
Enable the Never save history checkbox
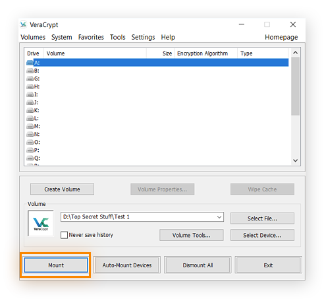pyautogui.click(x=64, y=235)
